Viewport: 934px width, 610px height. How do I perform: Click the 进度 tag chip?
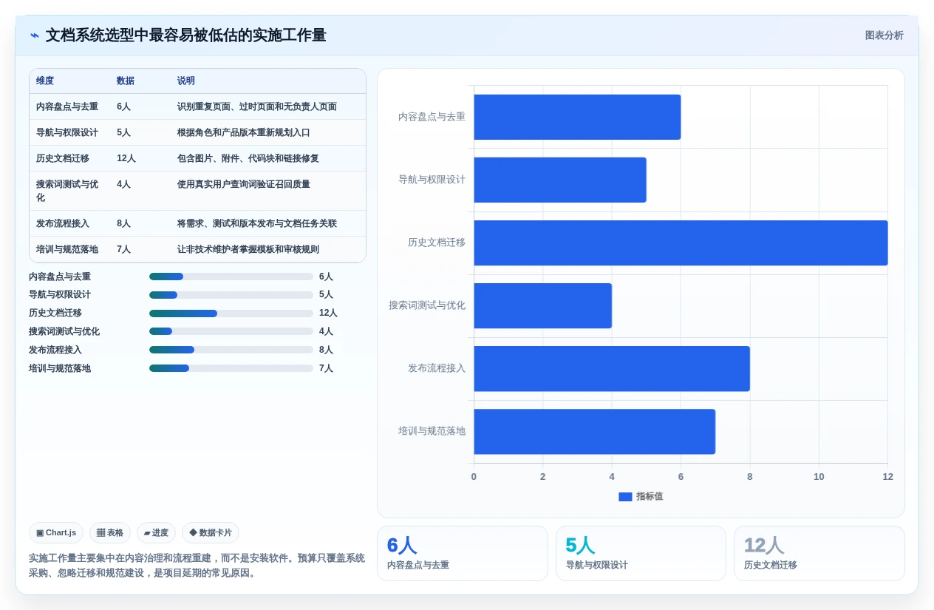point(156,532)
